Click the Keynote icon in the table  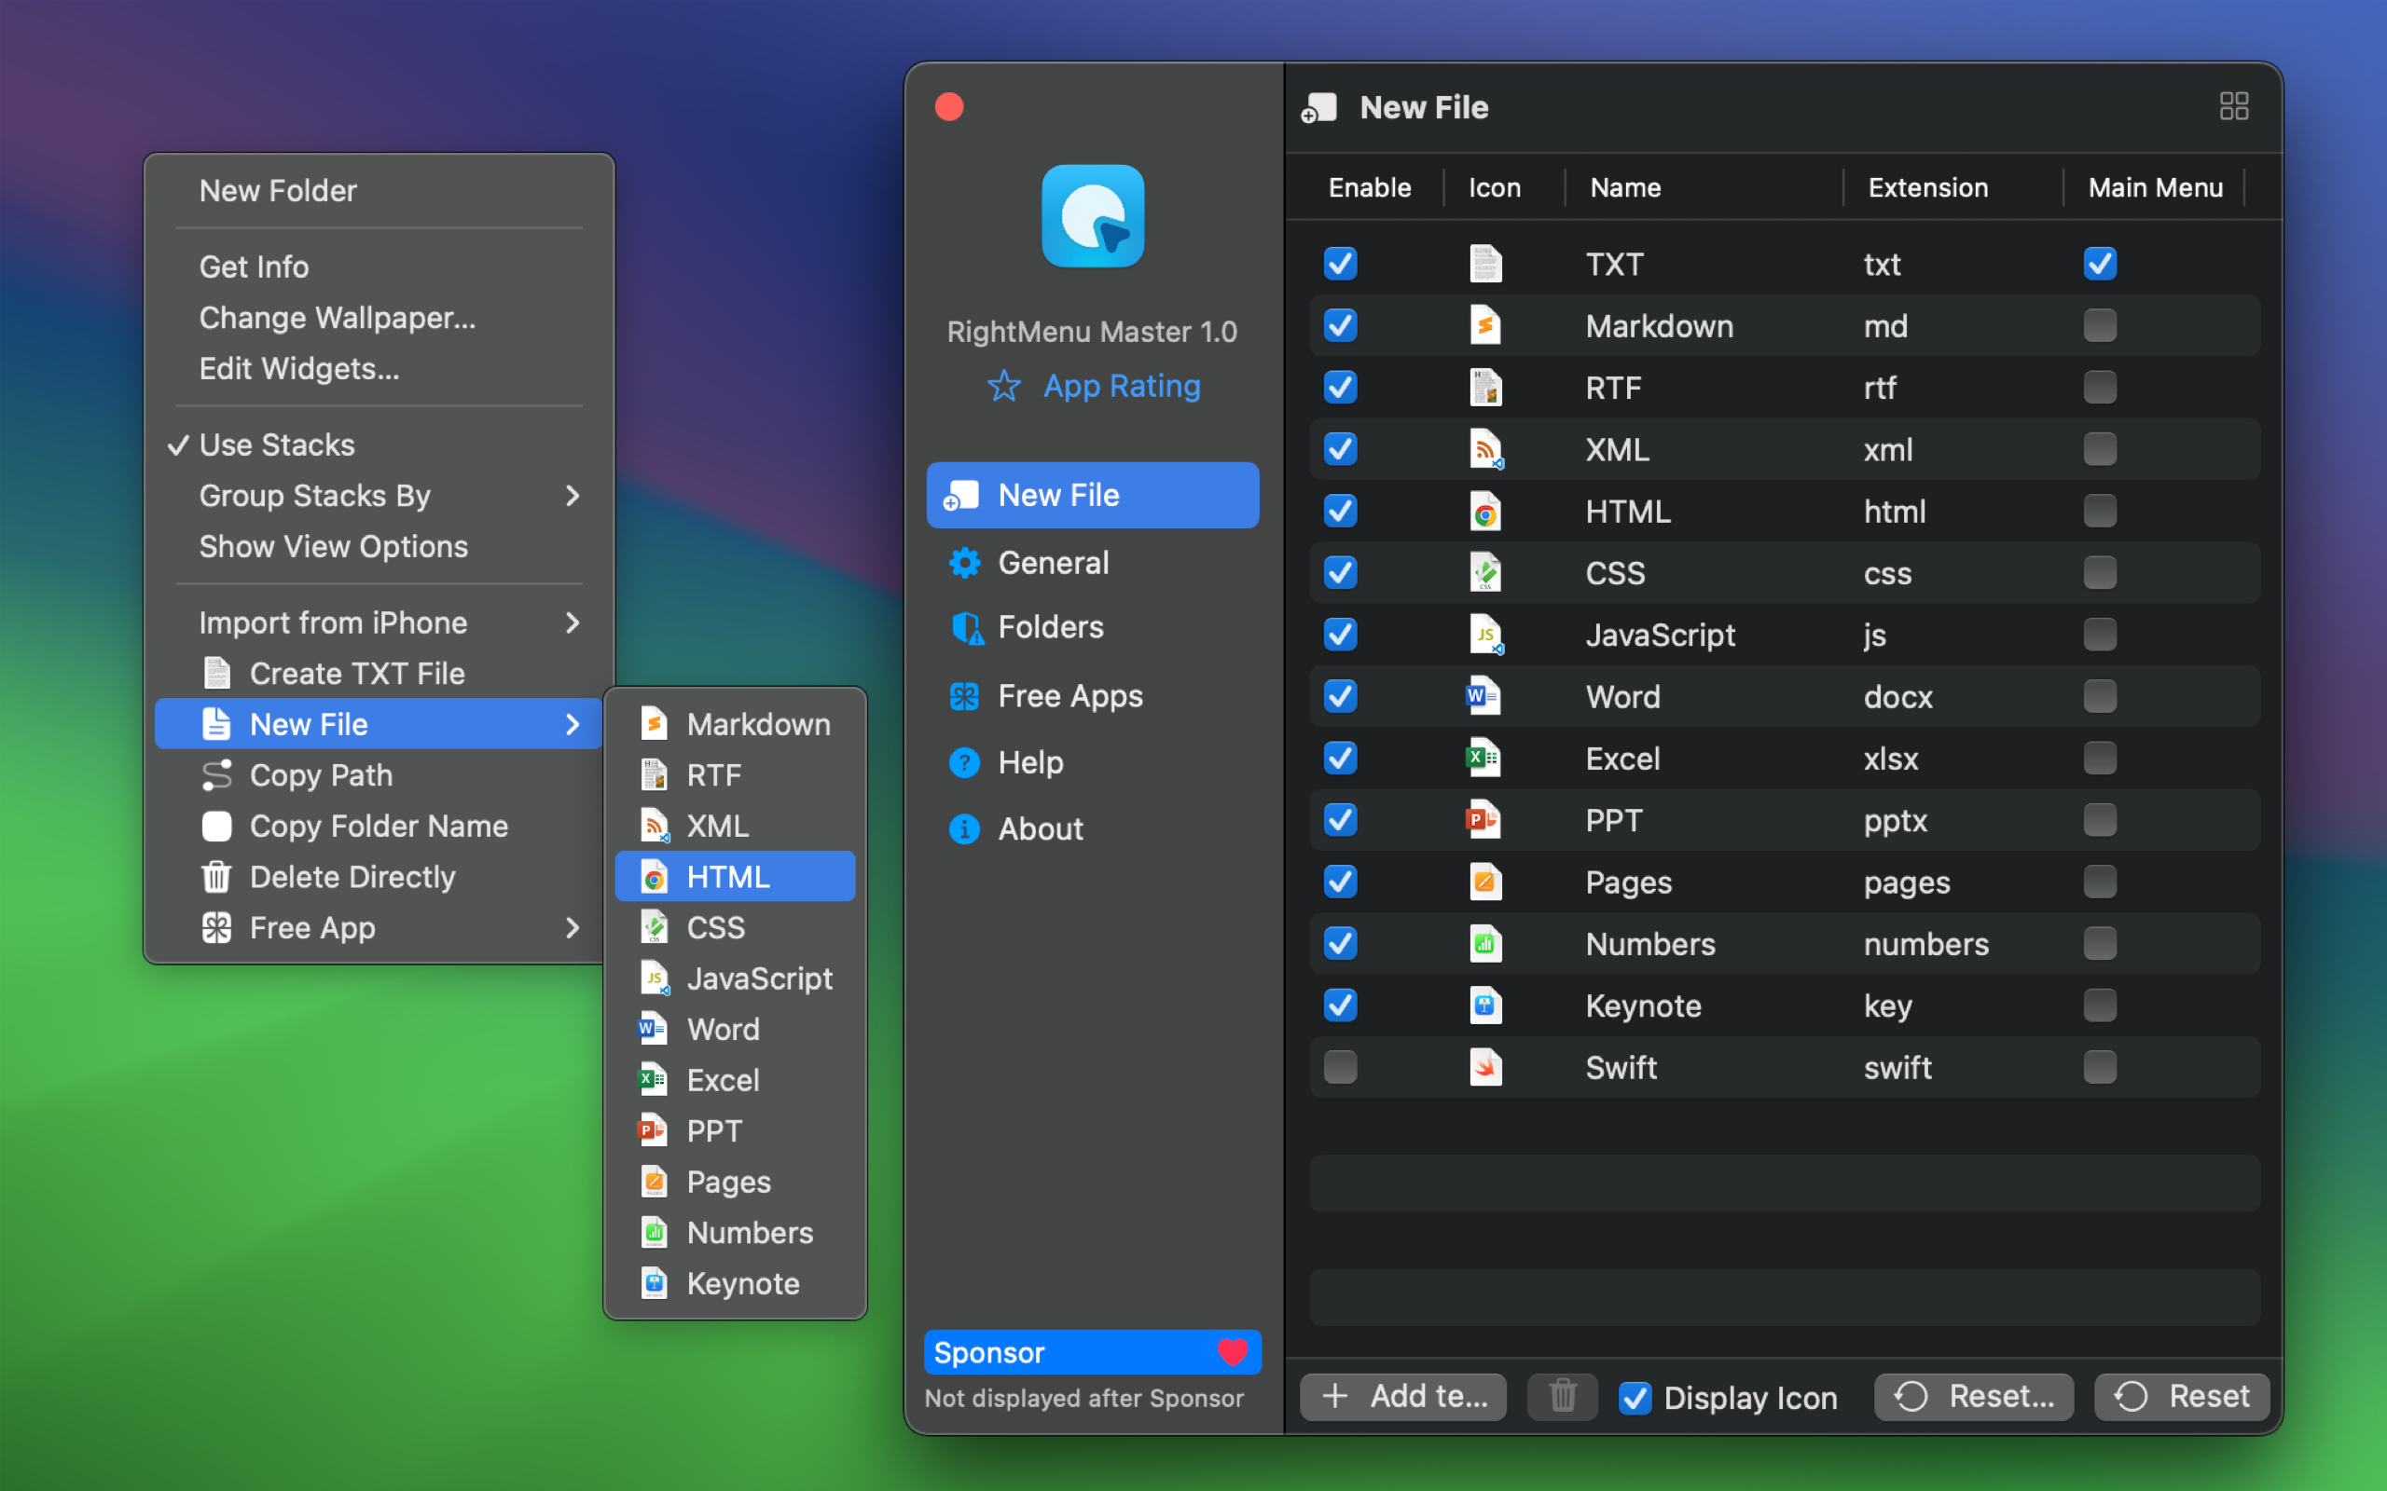click(x=1485, y=1005)
